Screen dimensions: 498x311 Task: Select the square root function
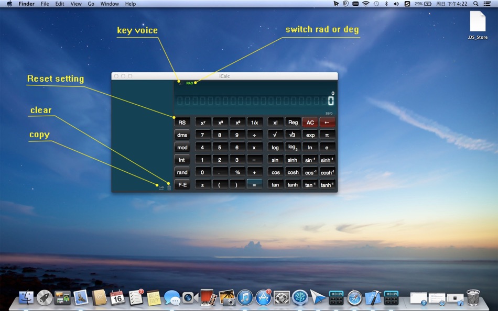pyautogui.click(x=275, y=135)
